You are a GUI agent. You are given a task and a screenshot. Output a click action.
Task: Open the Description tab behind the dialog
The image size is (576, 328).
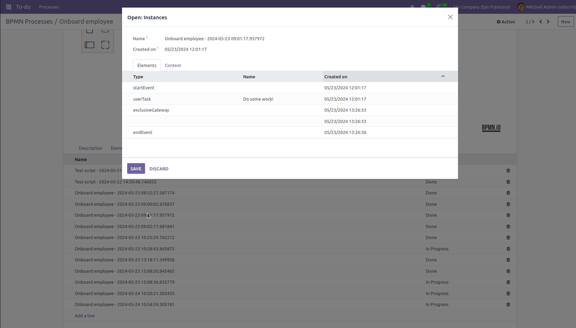pyautogui.click(x=91, y=148)
